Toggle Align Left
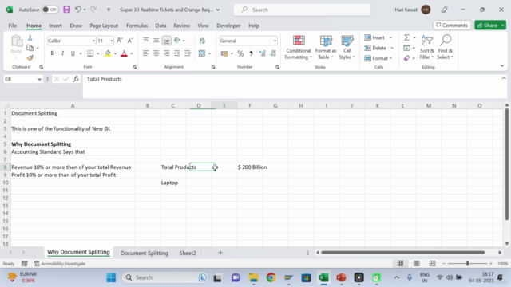The image size is (511, 287). tap(145, 53)
